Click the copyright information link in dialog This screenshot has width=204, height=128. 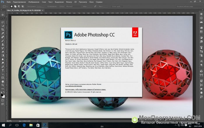tap(85, 89)
